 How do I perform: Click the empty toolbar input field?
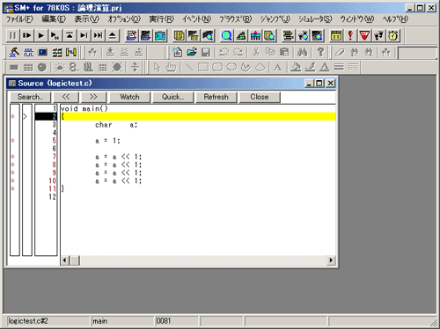pos(417,53)
